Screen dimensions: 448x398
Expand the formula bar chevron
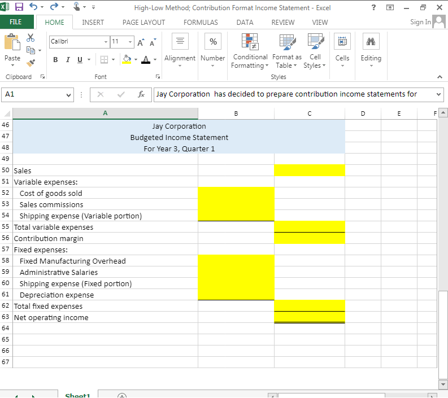pyautogui.click(x=438, y=94)
